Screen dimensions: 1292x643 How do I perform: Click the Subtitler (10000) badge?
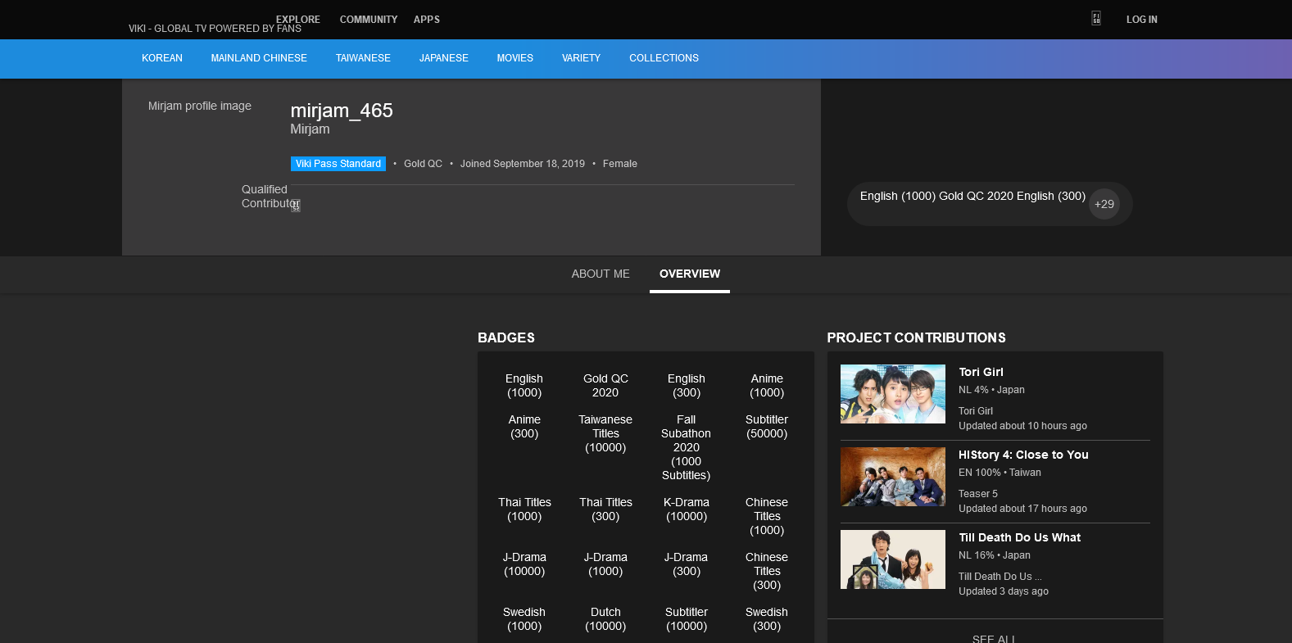pyautogui.click(x=687, y=619)
